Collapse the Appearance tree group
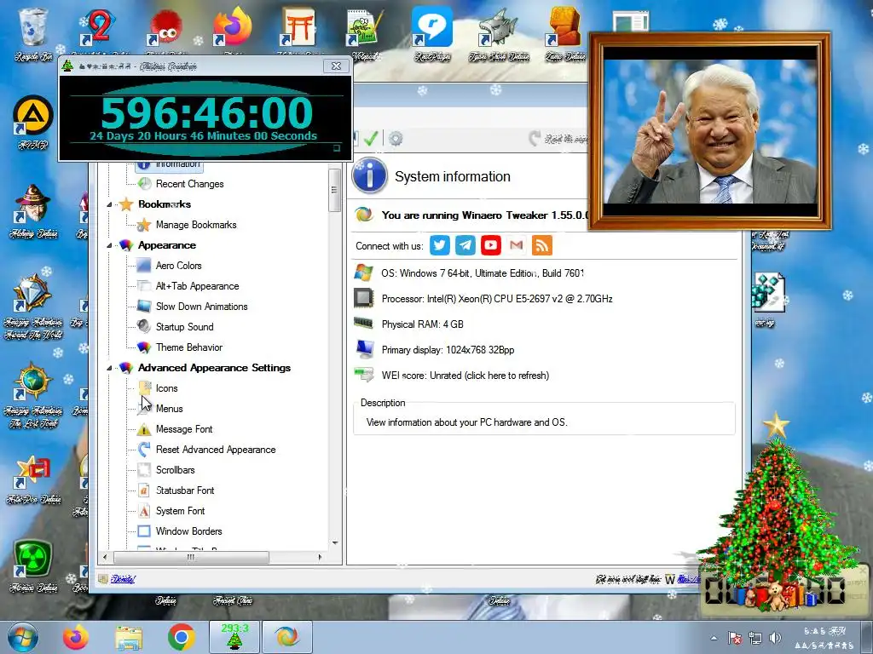Image resolution: width=873 pixels, height=654 pixels. (109, 245)
